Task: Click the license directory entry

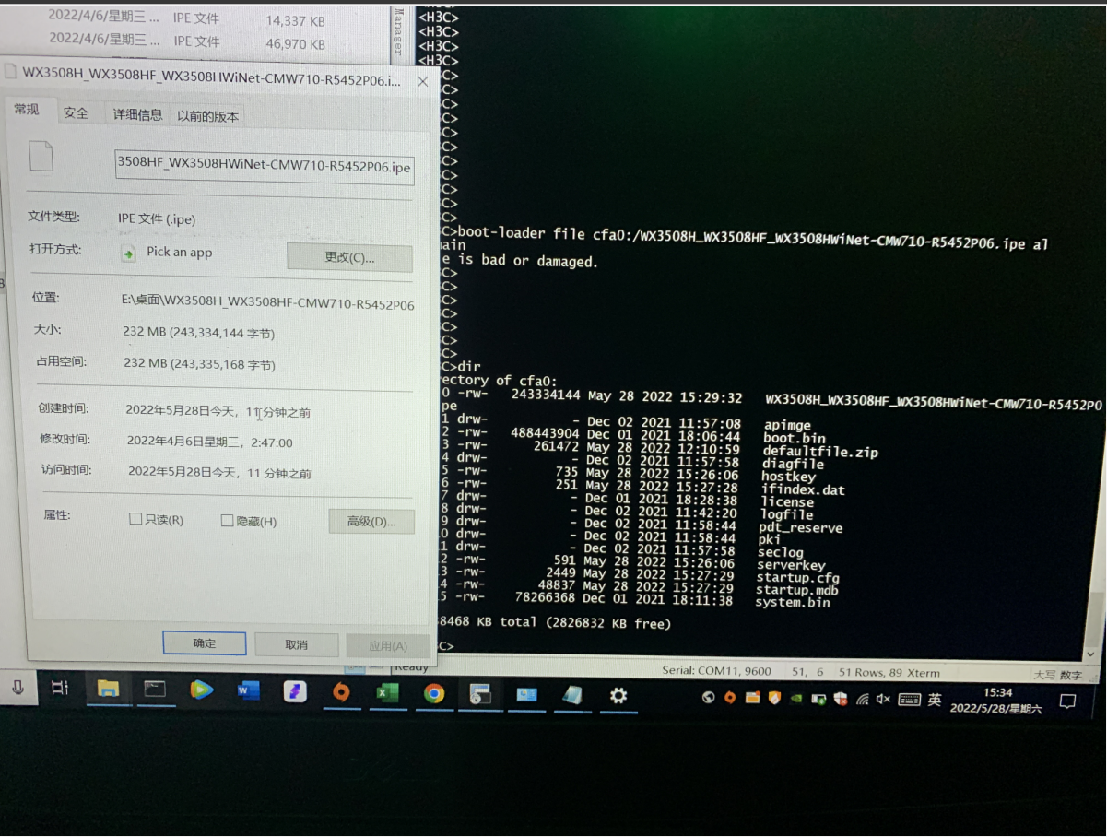Action: point(787,502)
